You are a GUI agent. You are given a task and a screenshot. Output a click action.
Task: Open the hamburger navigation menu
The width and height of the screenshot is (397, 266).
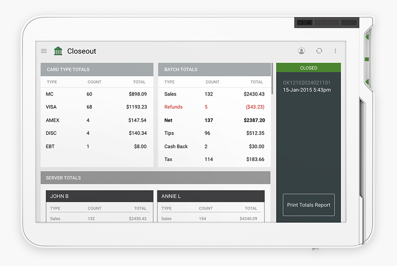[x=44, y=51]
